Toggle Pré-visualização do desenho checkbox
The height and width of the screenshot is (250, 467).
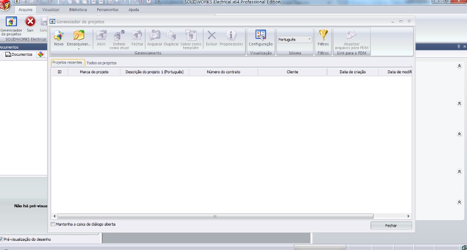pos(1,239)
